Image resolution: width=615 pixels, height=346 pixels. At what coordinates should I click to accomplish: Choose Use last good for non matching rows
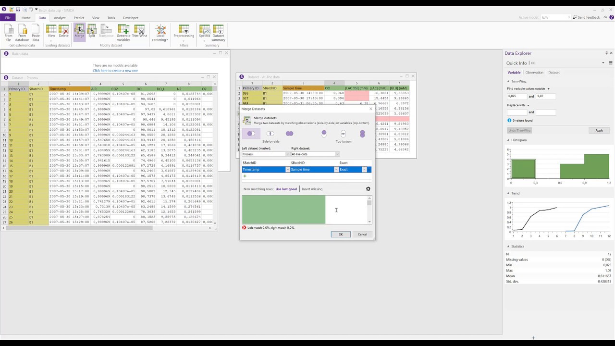coord(286,189)
